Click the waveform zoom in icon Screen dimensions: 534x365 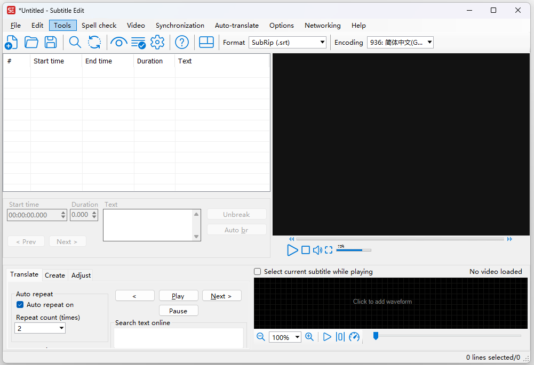(x=309, y=337)
